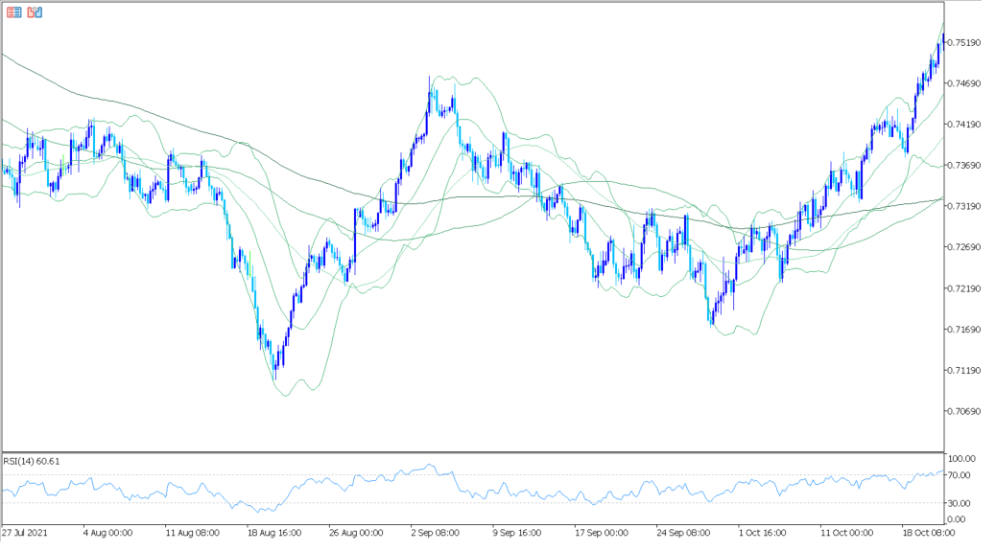
Task: Click the 26 Aug 00:00 time label
Action: [x=356, y=533]
